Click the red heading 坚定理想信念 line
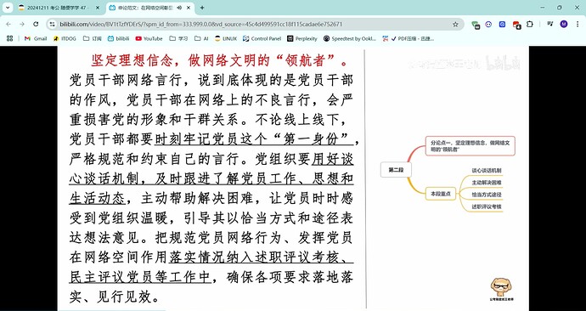 tap(221, 60)
